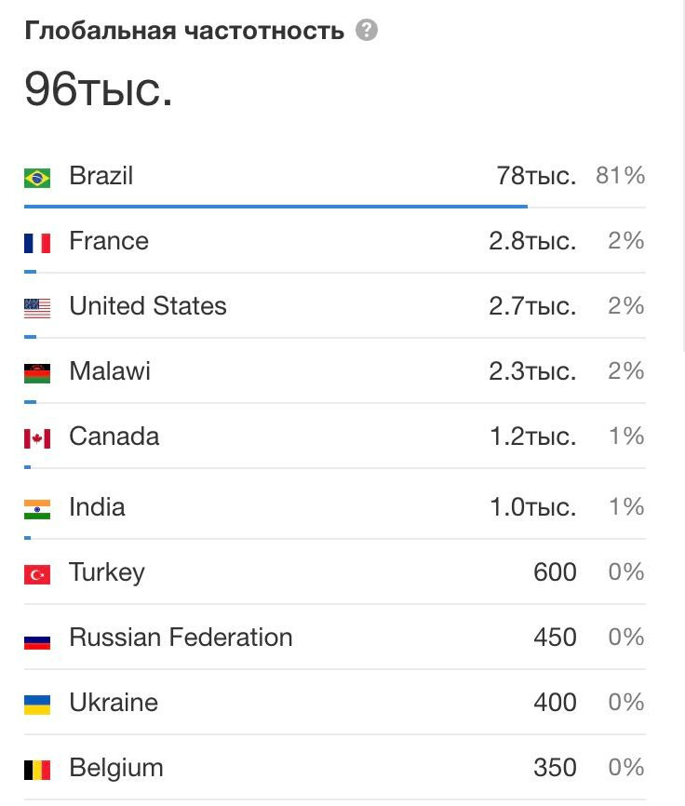
Task: Click the Глобальная частотность heading
Action: [184, 31]
